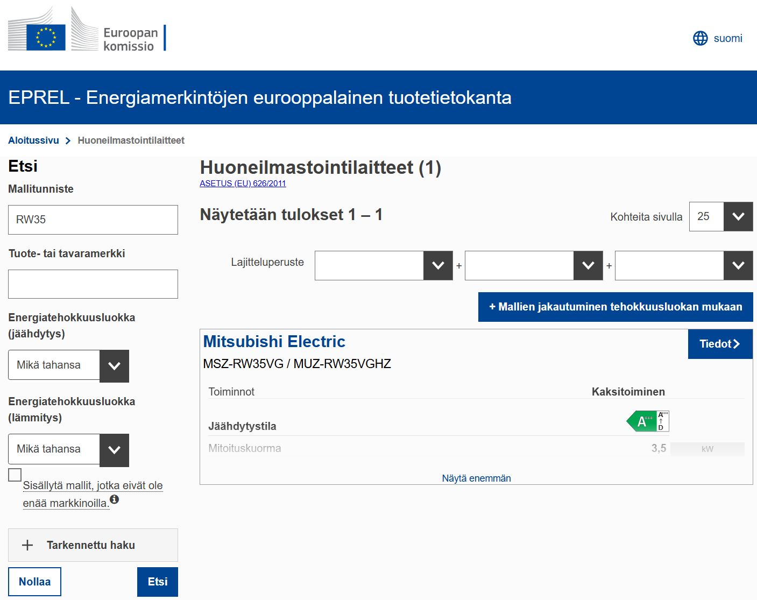Open heating energy class dropdown (lämmitys)

point(68,449)
